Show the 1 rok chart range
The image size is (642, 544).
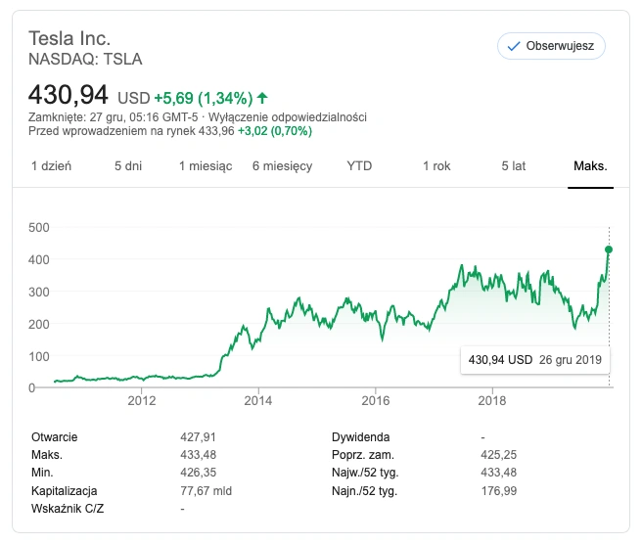pyautogui.click(x=436, y=165)
